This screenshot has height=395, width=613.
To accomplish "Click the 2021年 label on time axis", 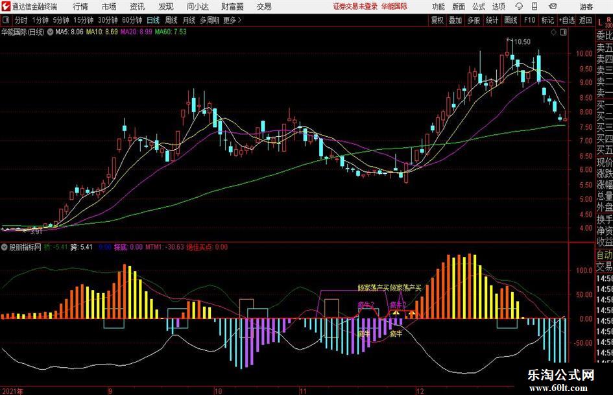I will click(12, 391).
